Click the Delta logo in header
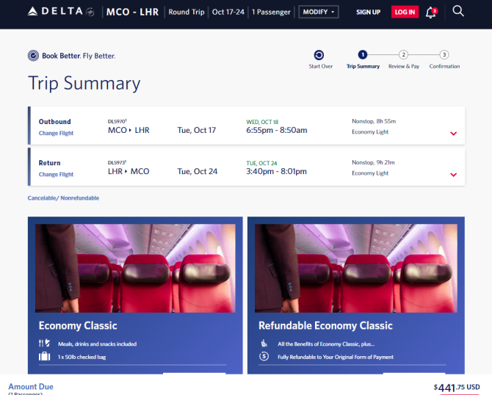This screenshot has height=395, width=492. pos(61,12)
